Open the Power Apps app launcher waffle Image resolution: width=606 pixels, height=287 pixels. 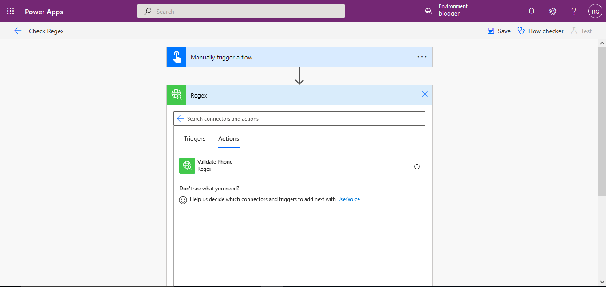pos(10,12)
